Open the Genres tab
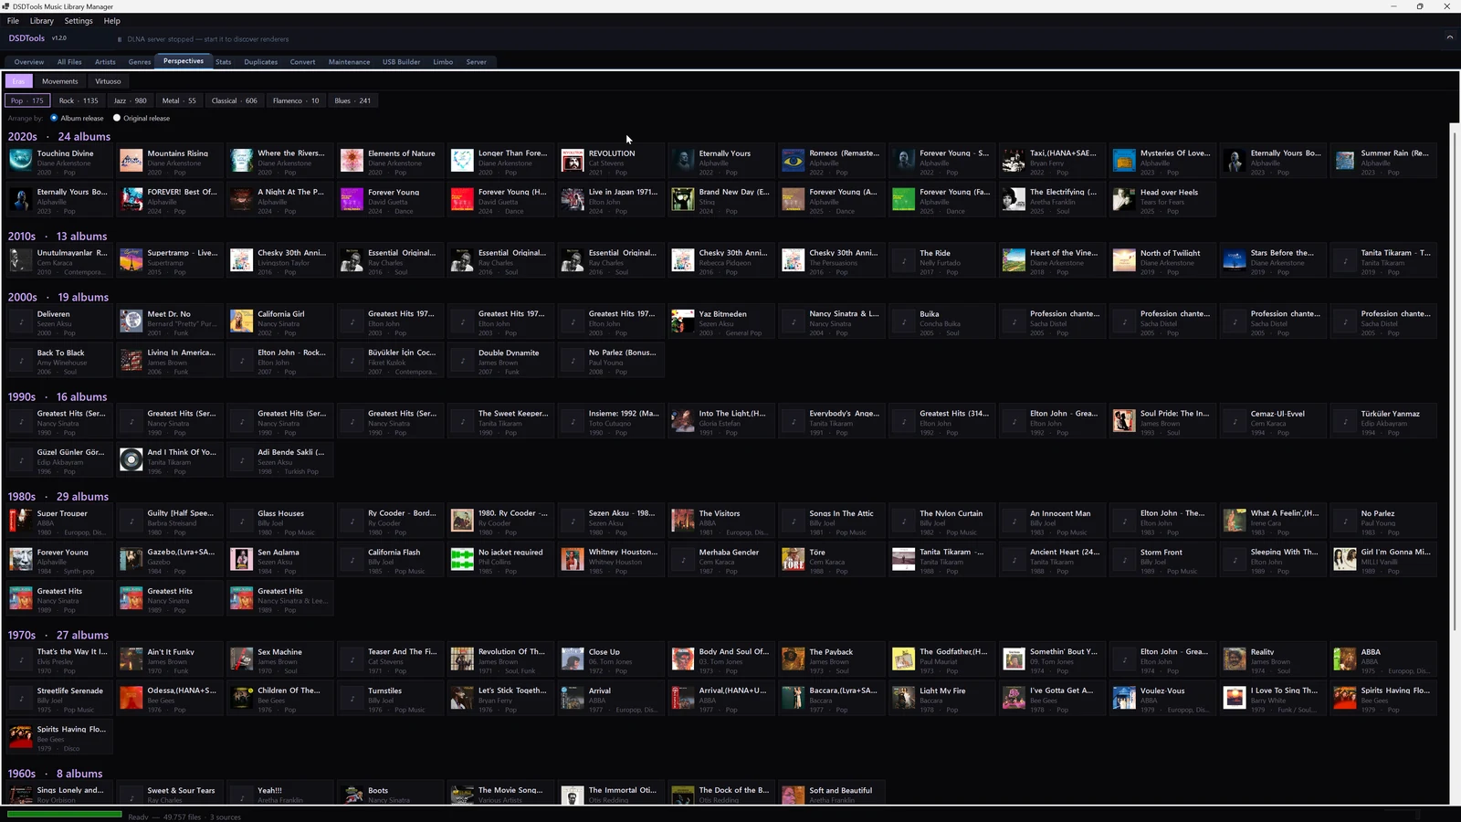 click(x=140, y=62)
